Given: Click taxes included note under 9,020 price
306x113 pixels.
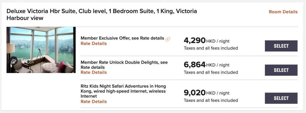Looking at the screenshot, I should pos(211,101).
